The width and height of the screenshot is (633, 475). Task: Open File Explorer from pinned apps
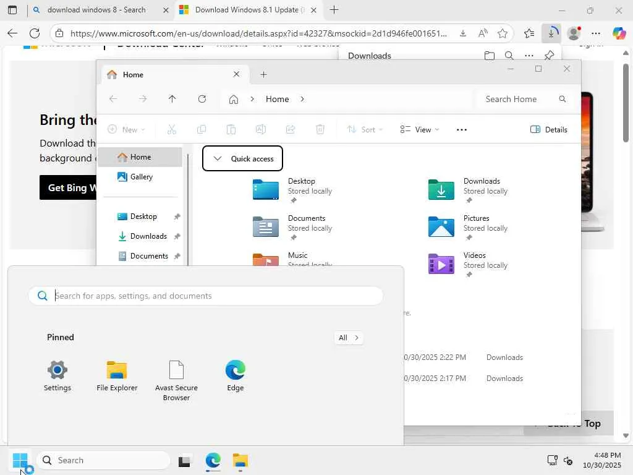pos(117,375)
